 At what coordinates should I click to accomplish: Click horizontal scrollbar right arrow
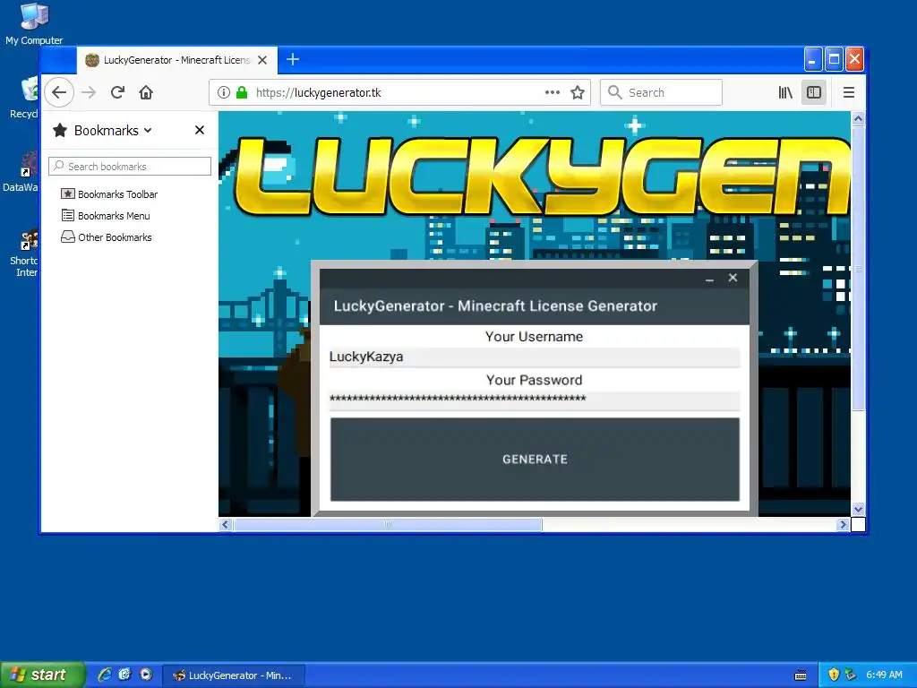point(843,525)
